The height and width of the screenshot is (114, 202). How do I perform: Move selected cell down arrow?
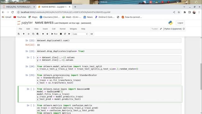tap(47, 34)
